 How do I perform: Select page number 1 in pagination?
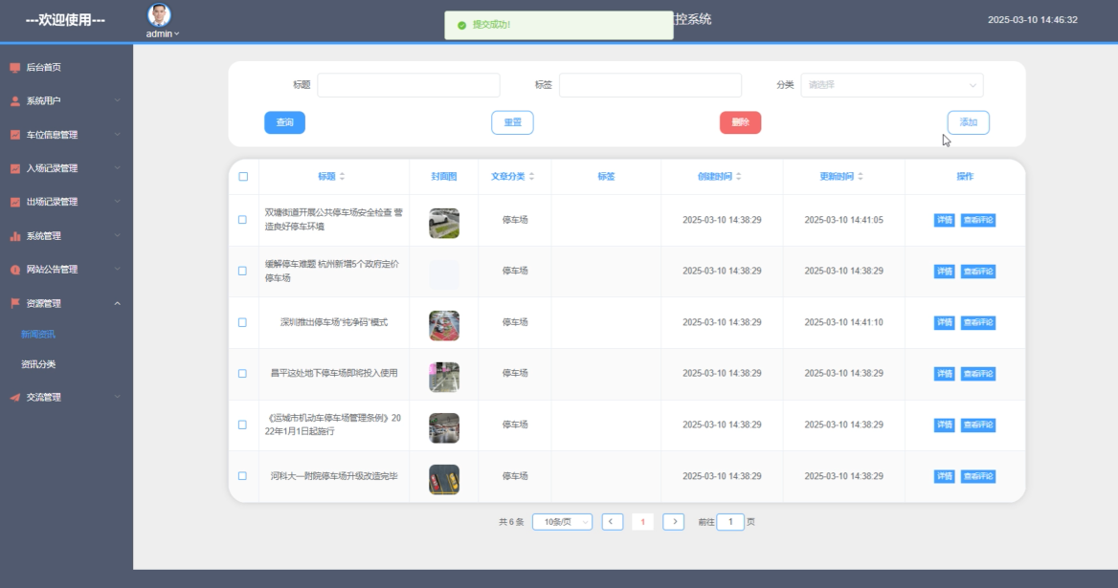coord(642,522)
